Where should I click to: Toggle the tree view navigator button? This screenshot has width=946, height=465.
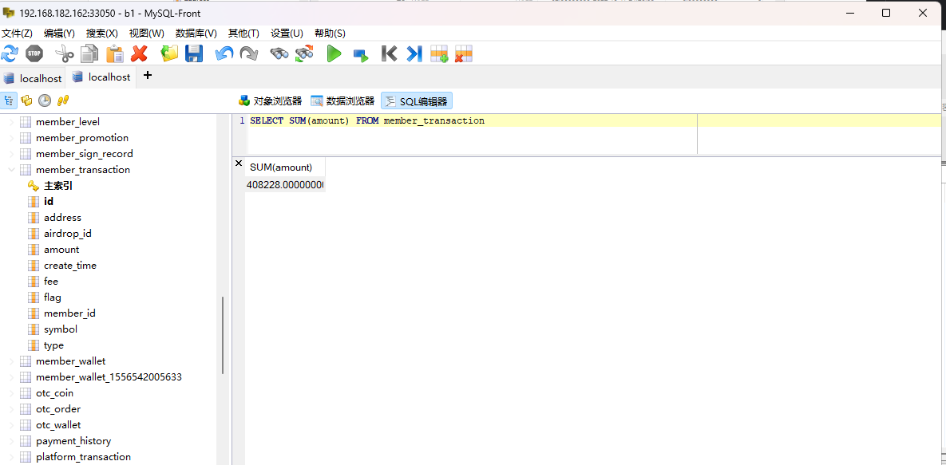(9, 100)
